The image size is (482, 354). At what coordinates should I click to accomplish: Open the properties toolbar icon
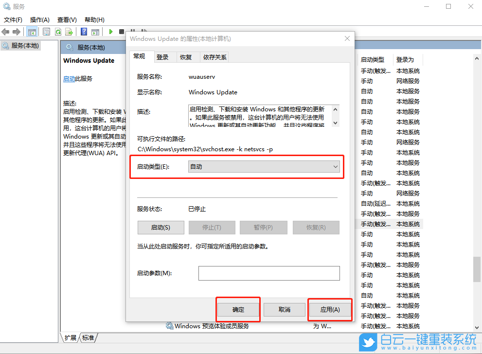(47, 31)
